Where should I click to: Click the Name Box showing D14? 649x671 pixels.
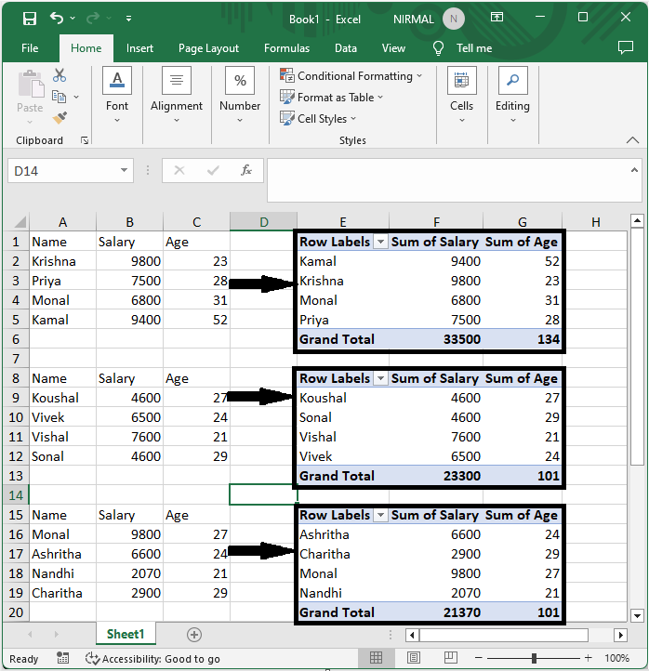coord(62,171)
